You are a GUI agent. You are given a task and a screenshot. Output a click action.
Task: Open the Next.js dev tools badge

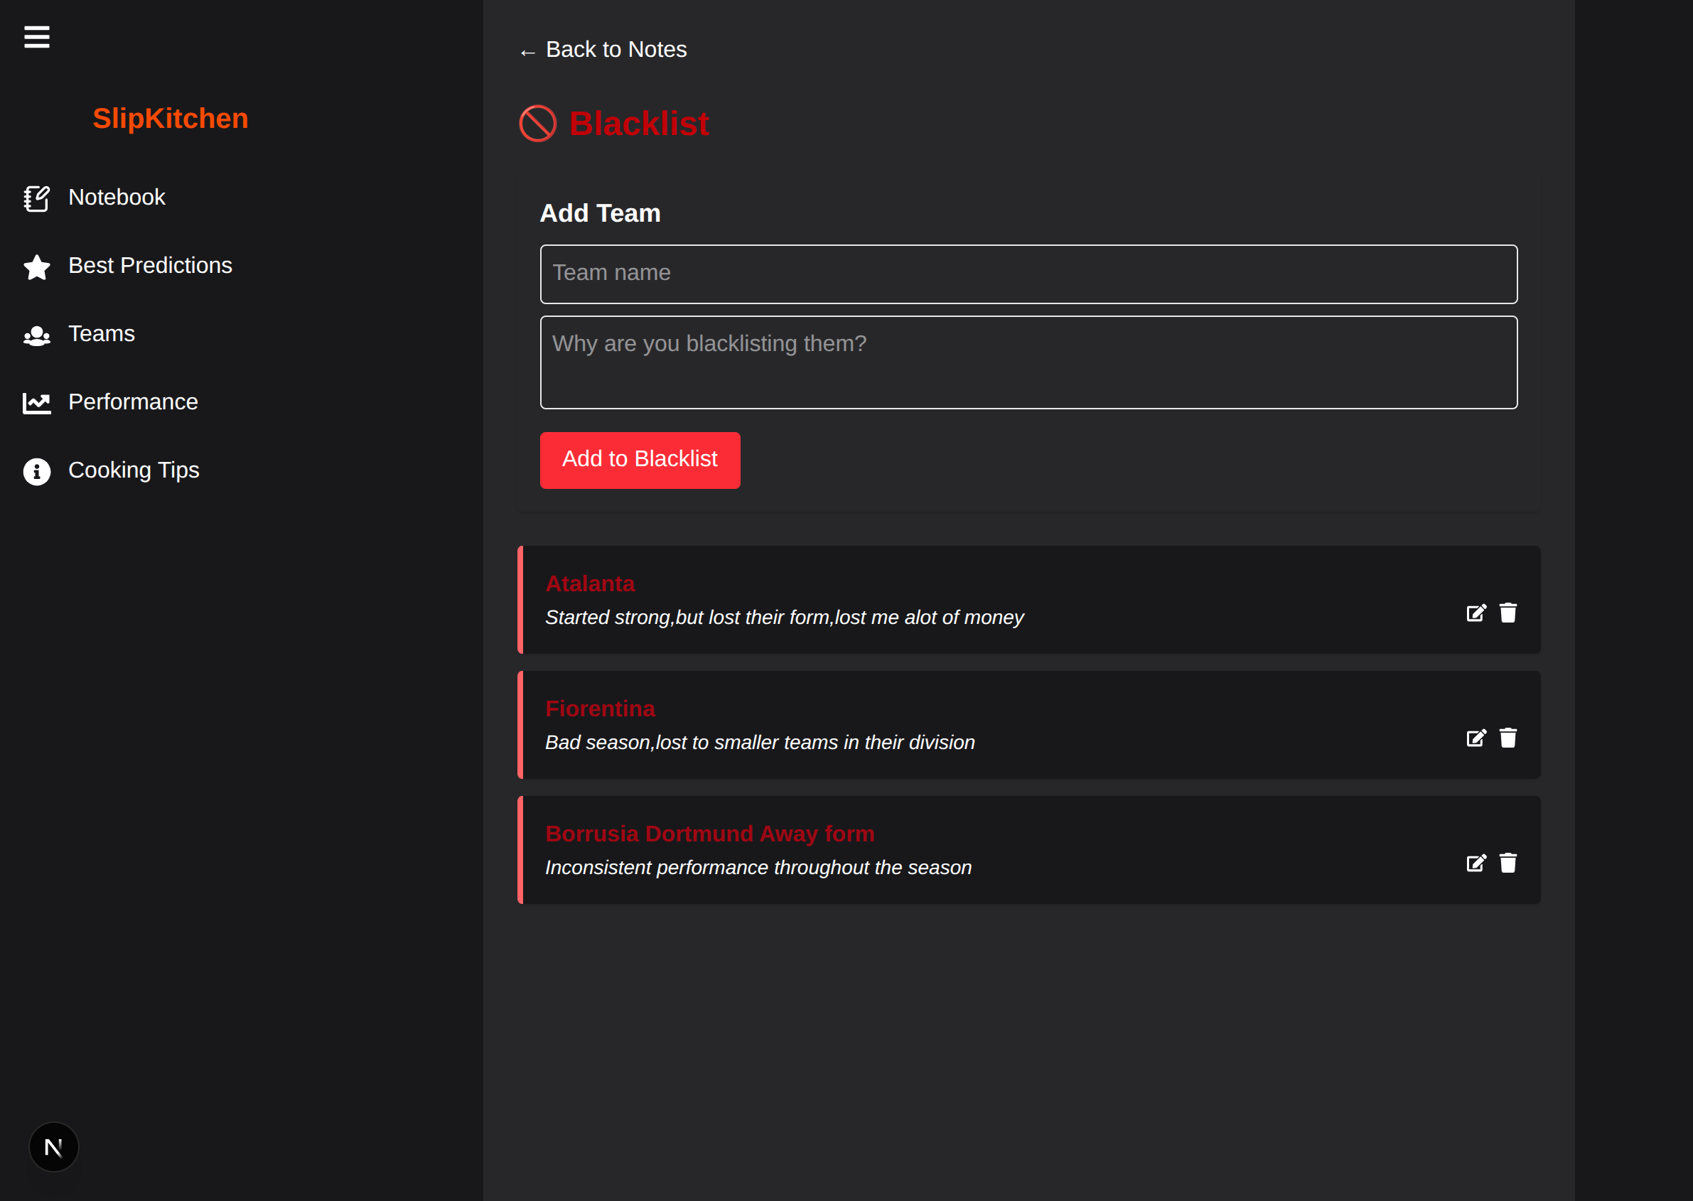[53, 1147]
